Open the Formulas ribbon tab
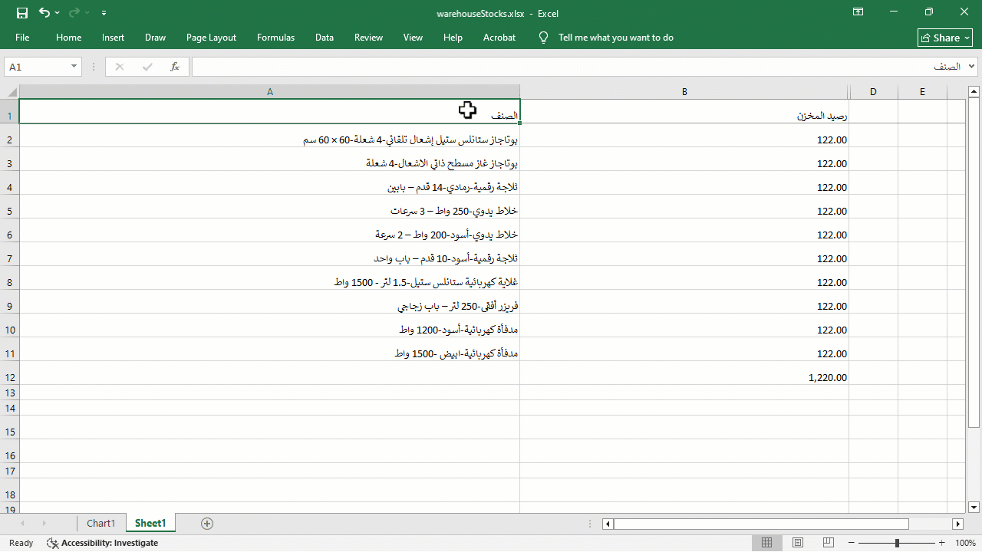This screenshot has width=982, height=552. click(275, 38)
